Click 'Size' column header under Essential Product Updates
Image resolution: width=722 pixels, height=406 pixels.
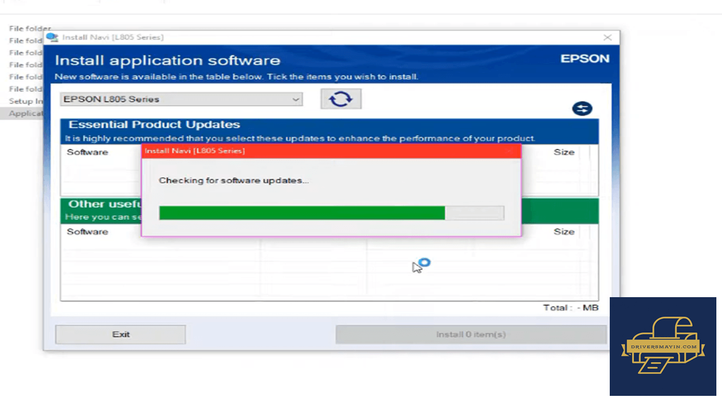564,152
